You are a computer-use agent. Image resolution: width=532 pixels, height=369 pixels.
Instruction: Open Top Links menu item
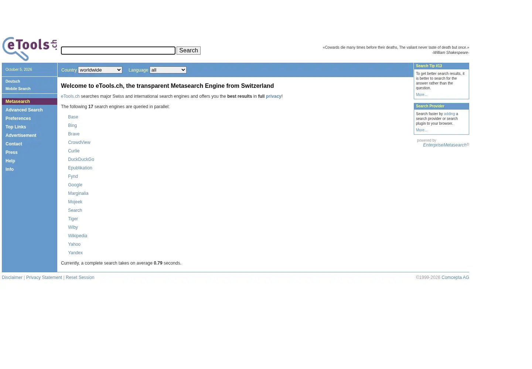pyautogui.click(x=16, y=127)
